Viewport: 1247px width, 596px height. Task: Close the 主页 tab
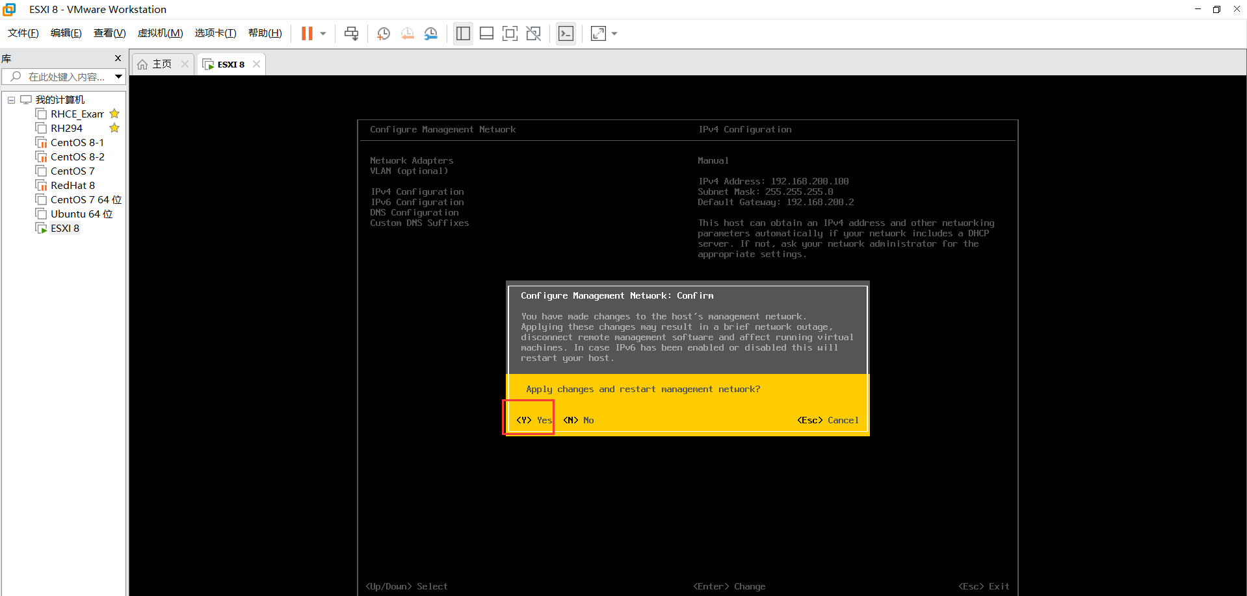[x=185, y=64]
